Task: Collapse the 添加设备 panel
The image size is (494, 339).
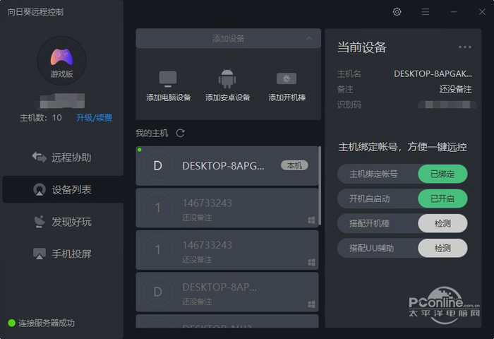Action: pos(309,38)
